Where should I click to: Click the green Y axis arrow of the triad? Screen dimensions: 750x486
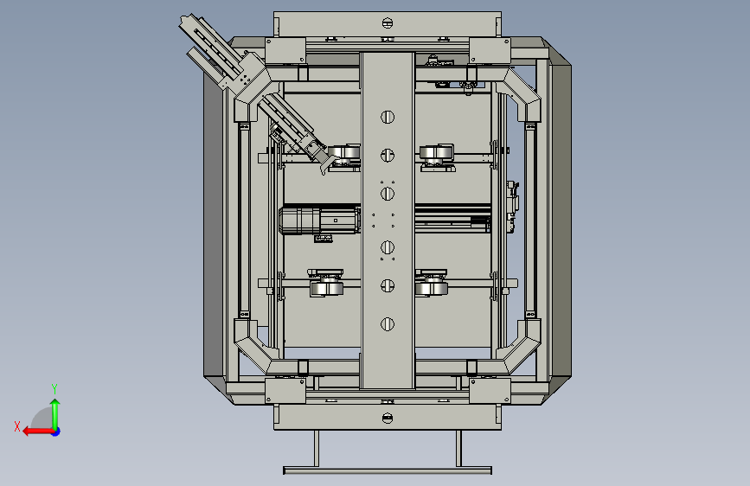coord(55,414)
